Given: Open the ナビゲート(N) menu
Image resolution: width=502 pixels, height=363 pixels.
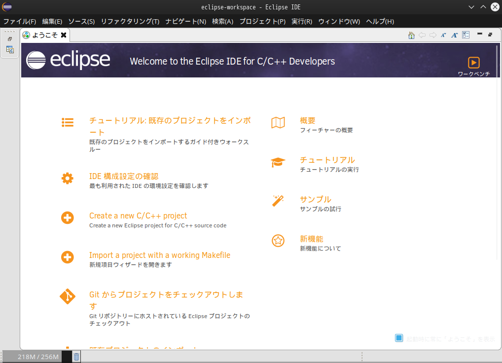Looking at the screenshot, I should (186, 21).
